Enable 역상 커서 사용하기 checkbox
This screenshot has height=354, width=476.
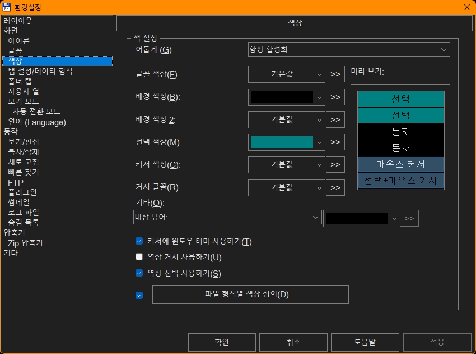pos(139,257)
